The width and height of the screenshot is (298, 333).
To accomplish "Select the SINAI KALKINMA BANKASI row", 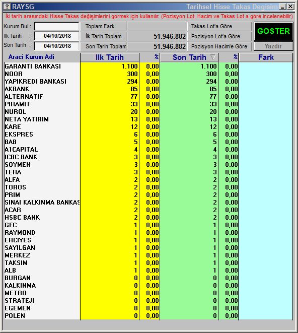I will (148, 203).
